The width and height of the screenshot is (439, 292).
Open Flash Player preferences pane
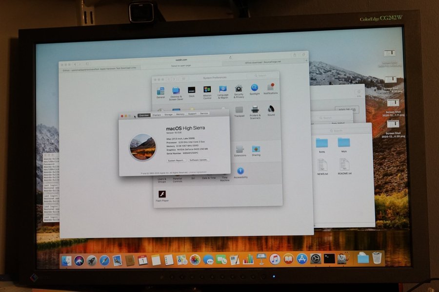pyautogui.click(x=162, y=196)
